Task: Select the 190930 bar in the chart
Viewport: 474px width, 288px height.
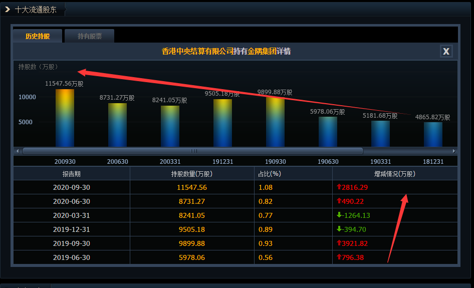Action: click(275, 122)
